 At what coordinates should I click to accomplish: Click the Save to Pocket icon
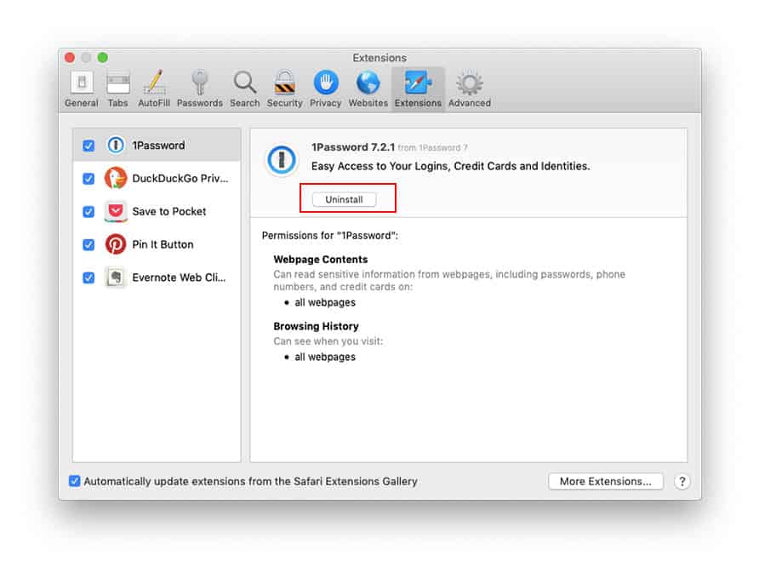click(x=116, y=211)
